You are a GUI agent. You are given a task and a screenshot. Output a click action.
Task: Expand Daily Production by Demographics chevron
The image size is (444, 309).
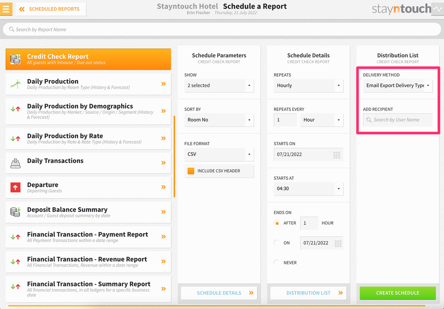coord(164,111)
